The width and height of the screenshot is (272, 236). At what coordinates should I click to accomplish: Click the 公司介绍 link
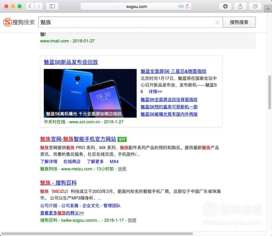pyautogui.click(x=49, y=206)
